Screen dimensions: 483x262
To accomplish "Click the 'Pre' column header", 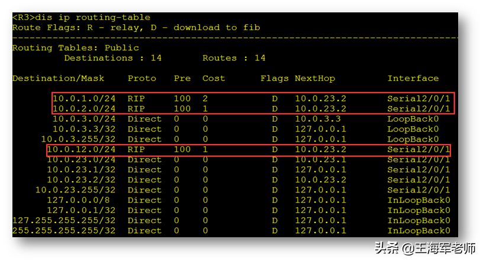I will tap(182, 78).
